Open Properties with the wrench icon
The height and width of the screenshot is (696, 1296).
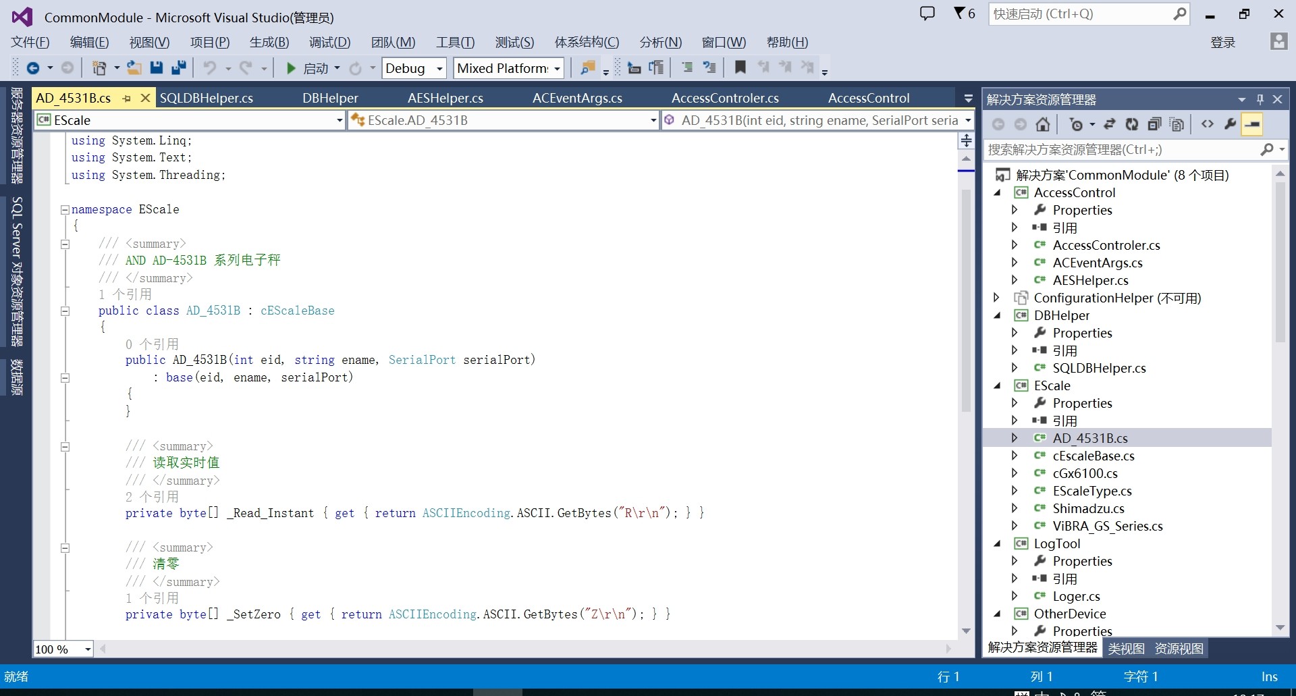tap(1230, 124)
